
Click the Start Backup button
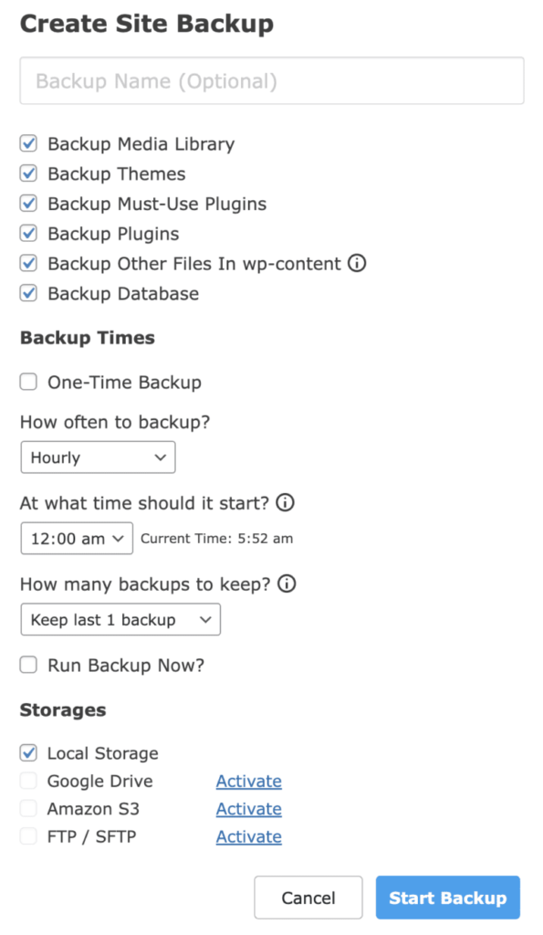click(x=447, y=898)
